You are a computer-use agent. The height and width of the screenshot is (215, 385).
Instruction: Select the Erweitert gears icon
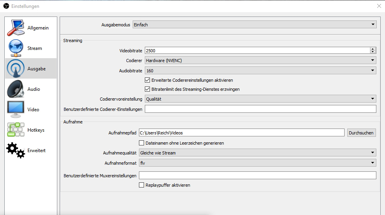(16, 151)
